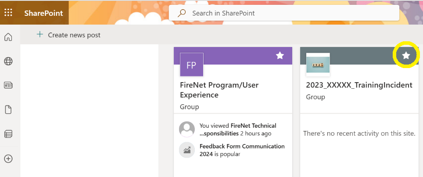The width and height of the screenshot is (423, 177).
Task: Click the trending chart icon beside Feedback Form
Action: (x=187, y=150)
